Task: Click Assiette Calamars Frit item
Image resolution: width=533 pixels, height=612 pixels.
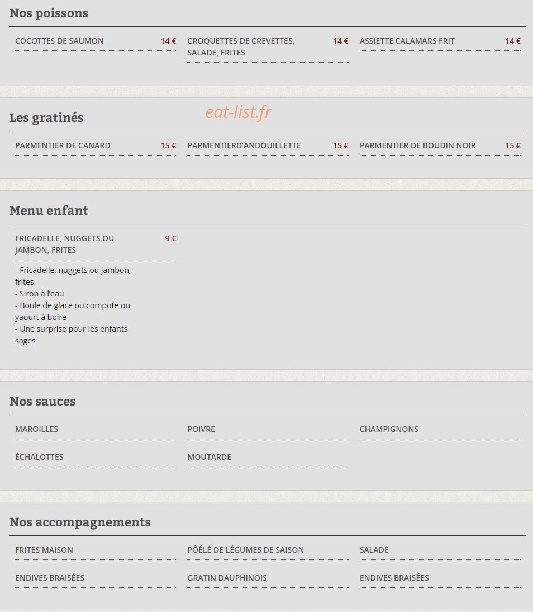Action: click(407, 41)
